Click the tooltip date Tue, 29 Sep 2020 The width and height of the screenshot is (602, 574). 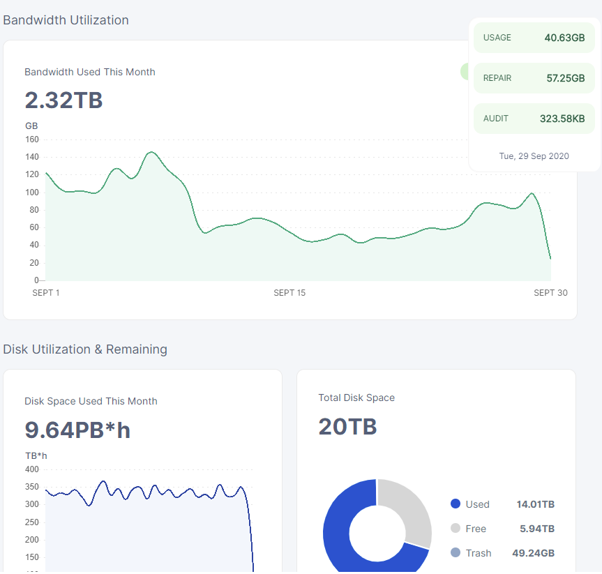[534, 156]
